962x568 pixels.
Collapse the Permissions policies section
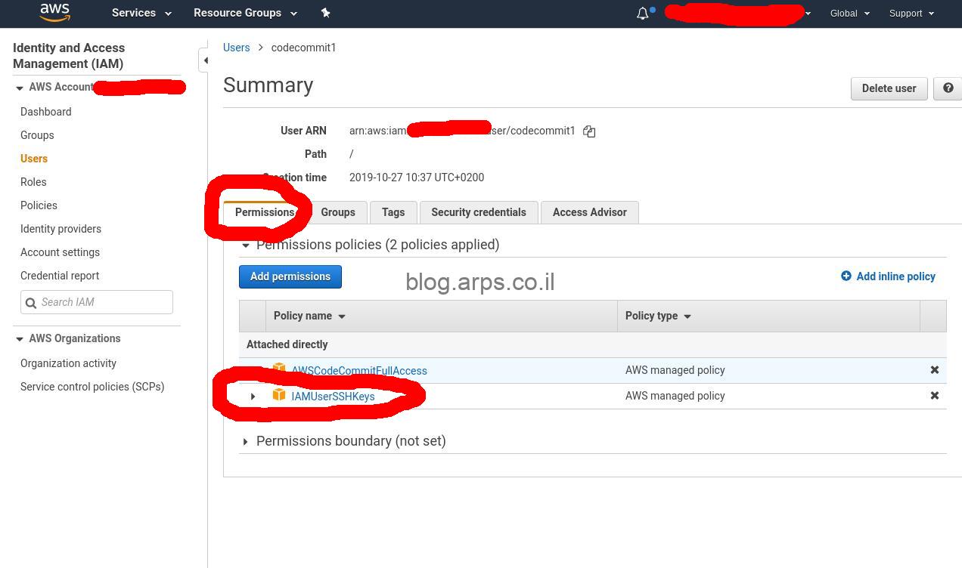click(245, 245)
